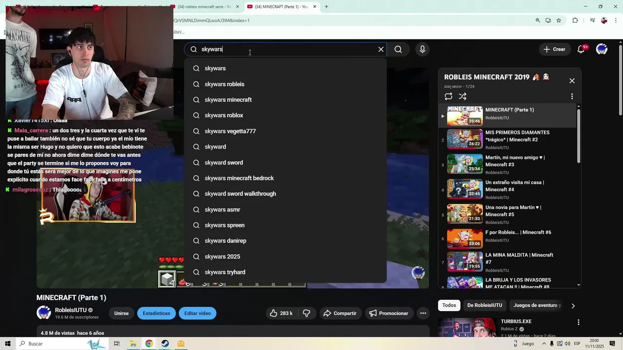Screen dimensions: 623x350
Task: Choose suggestion 'skywars tryhard'
Action: 285,272
